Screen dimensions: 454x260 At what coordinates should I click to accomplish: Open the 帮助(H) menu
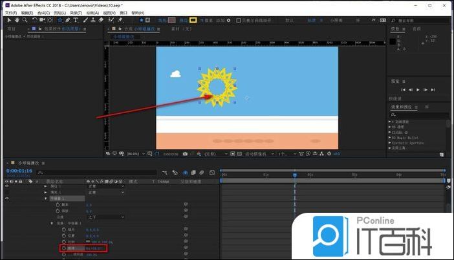pyautogui.click(x=138, y=12)
